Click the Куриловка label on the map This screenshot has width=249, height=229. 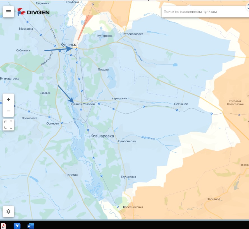coord(119,99)
